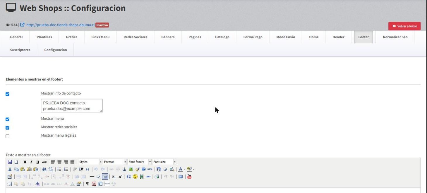Go to Redes Sociales tab

(136, 37)
